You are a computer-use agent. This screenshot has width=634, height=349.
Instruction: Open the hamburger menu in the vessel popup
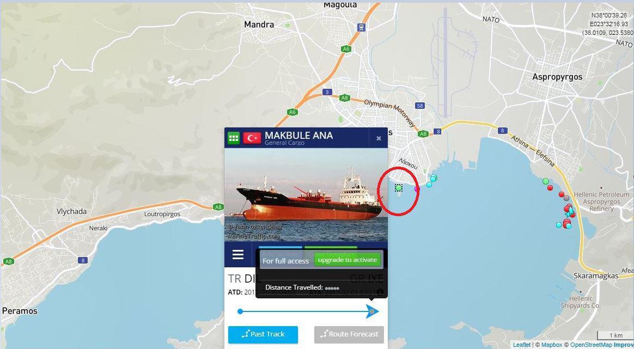point(238,254)
